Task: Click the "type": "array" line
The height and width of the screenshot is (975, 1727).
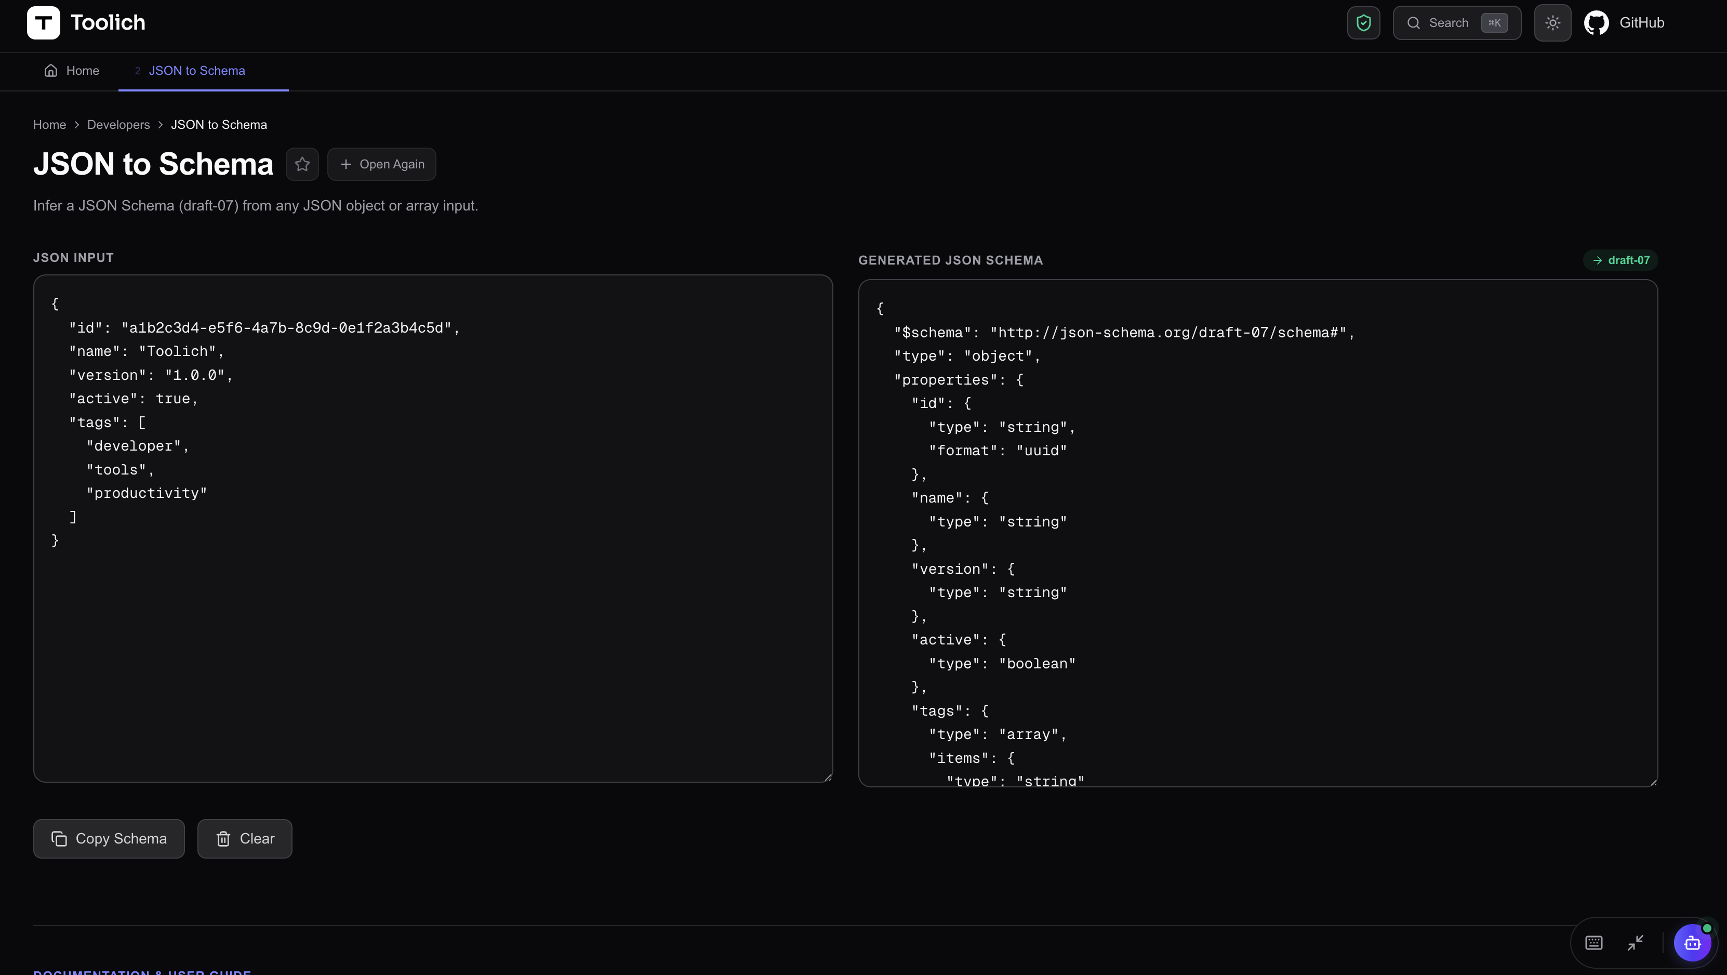Action: 998,735
